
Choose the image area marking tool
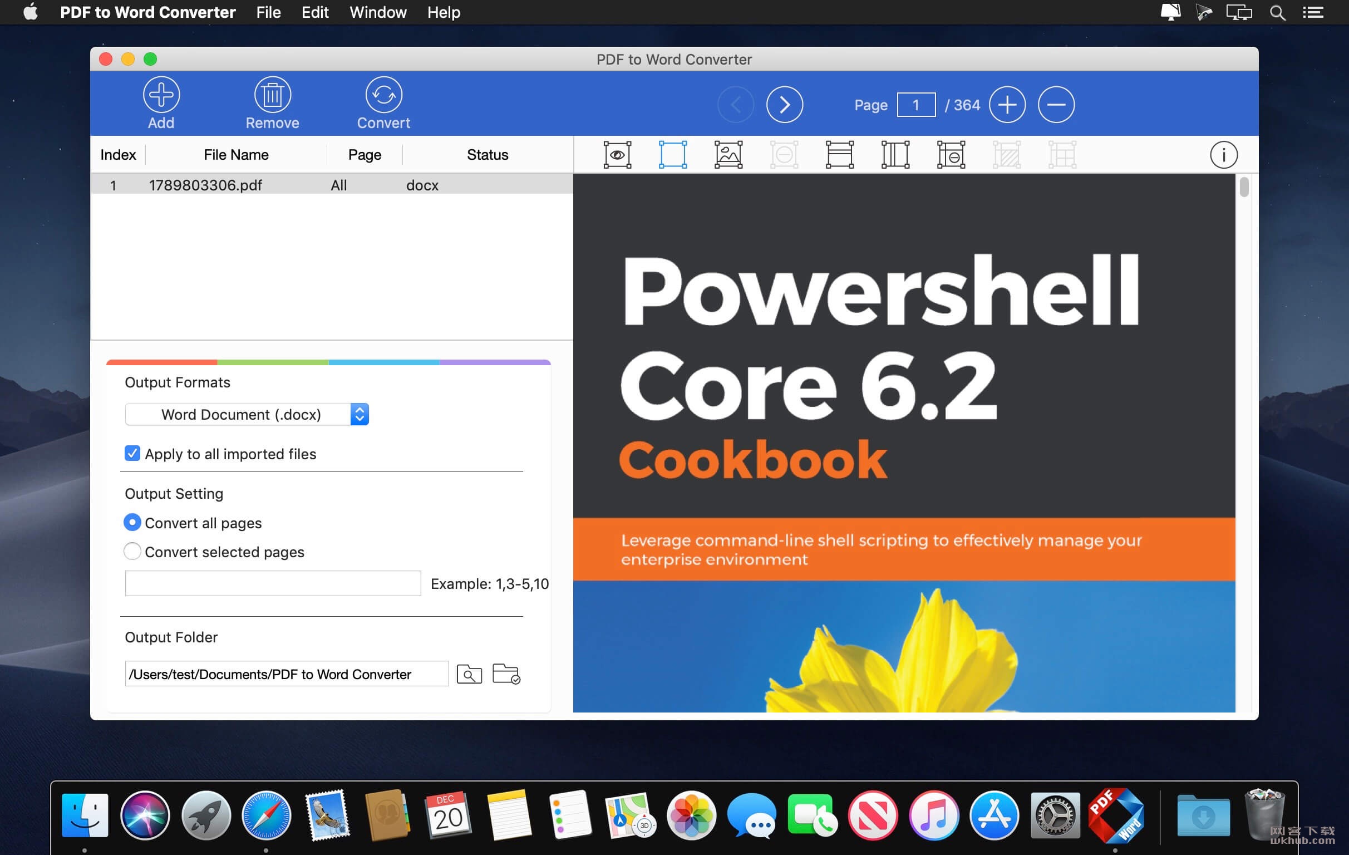(728, 155)
